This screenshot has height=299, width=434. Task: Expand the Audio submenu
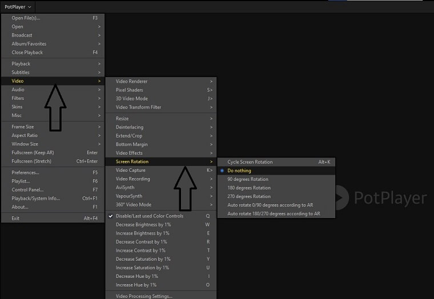coord(53,90)
